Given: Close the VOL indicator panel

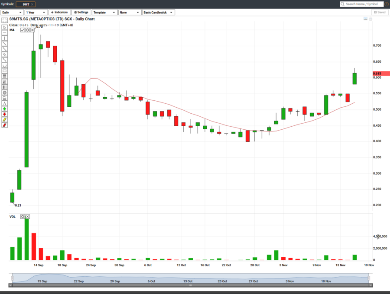Looking at the screenshot, I should [27, 217].
